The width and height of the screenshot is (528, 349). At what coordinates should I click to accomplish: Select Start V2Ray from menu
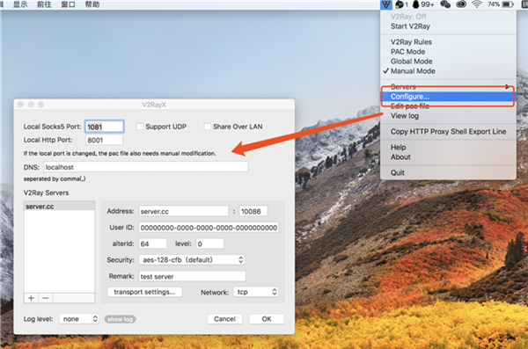pyautogui.click(x=448, y=26)
